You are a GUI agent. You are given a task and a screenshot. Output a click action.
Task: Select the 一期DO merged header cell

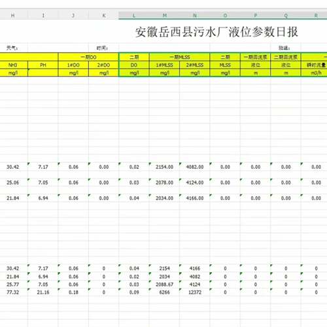click(88, 57)
